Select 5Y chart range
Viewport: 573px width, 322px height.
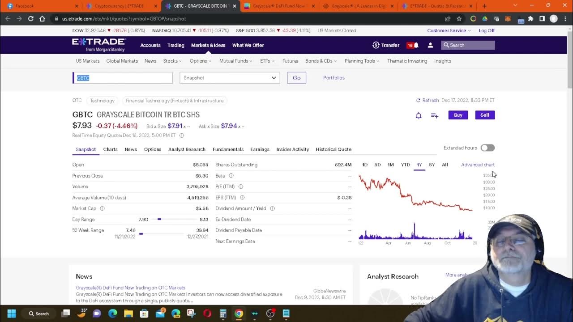pos(432,165)
